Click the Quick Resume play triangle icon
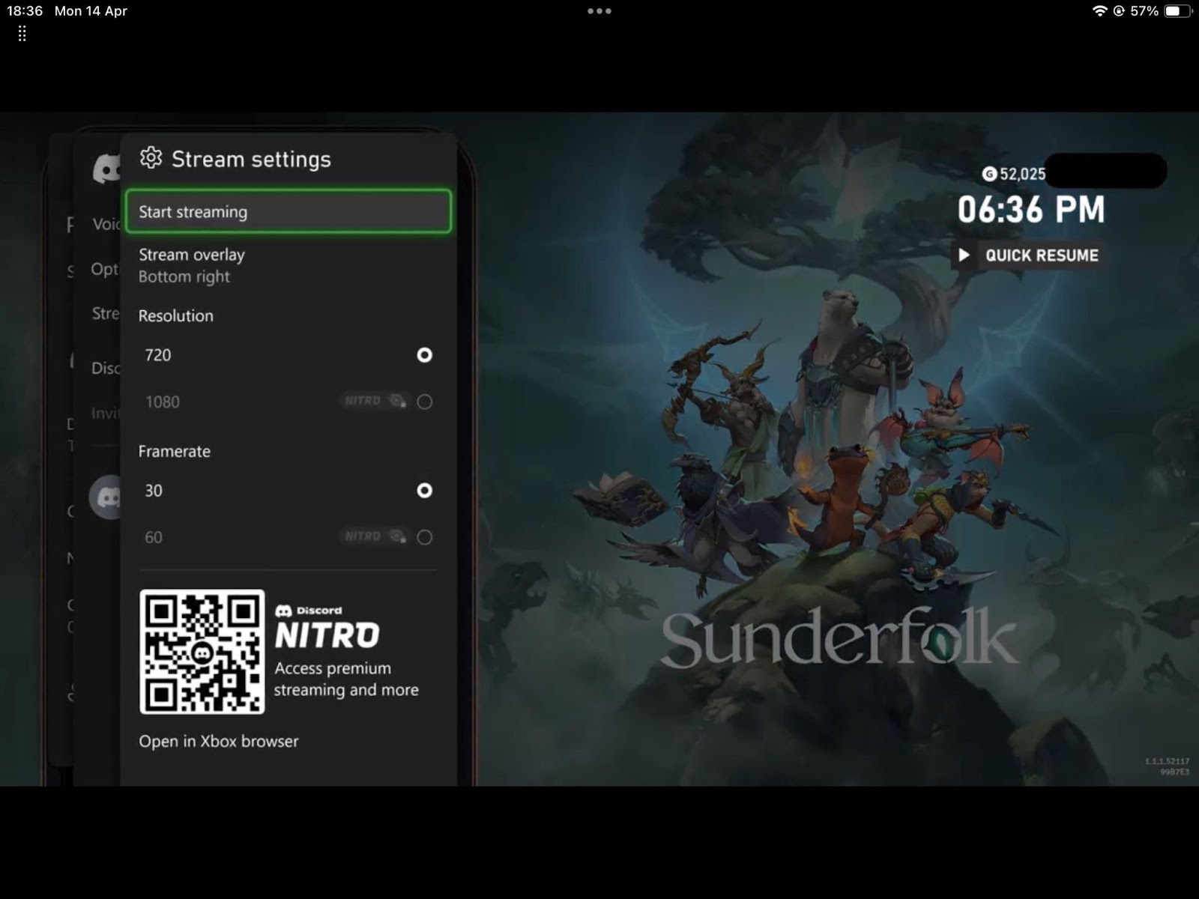Image resolution: width=1199 pixels, height=899 pixels. point(964,255)
